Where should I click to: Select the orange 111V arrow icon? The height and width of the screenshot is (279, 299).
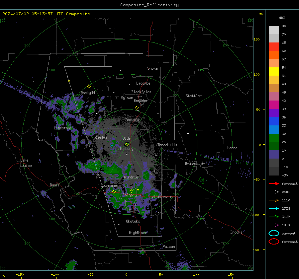[x=274, y=200]
